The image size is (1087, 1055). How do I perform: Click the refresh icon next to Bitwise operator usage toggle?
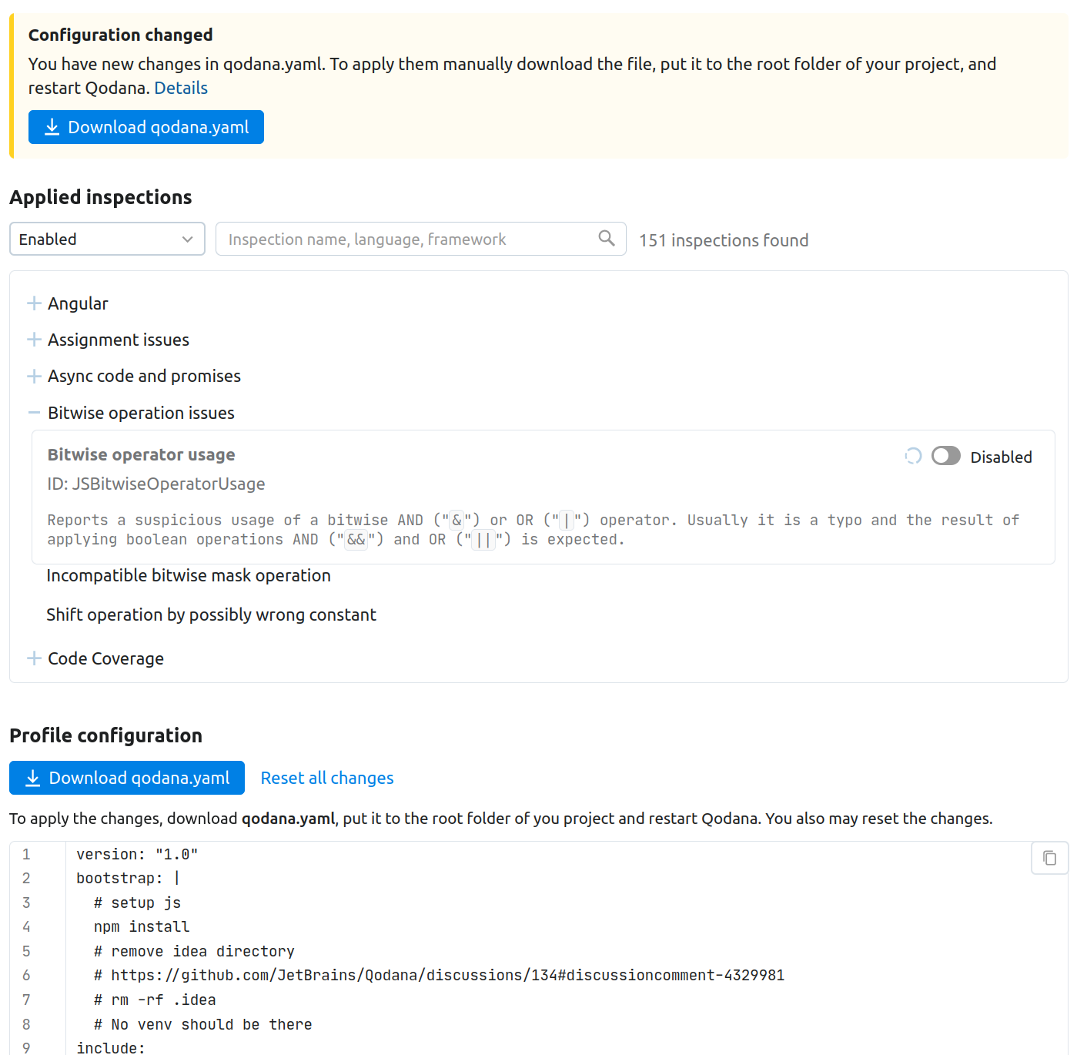tap(913, 456)
